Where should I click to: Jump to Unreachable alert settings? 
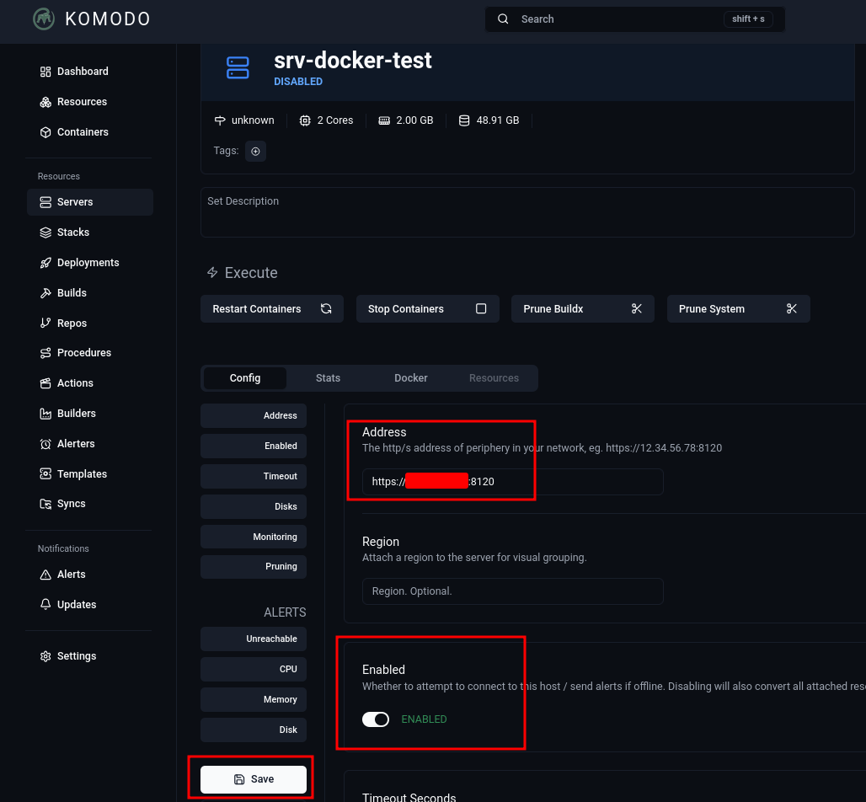(254, 639)
